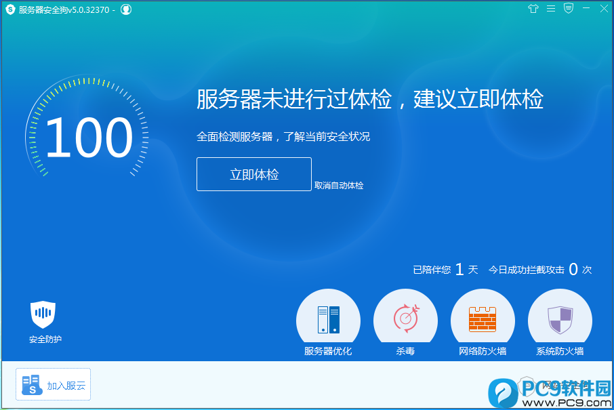This screenshot has height=410, width=614.
Task: Click the 立即体检 scan button
Action: point(254,174)
